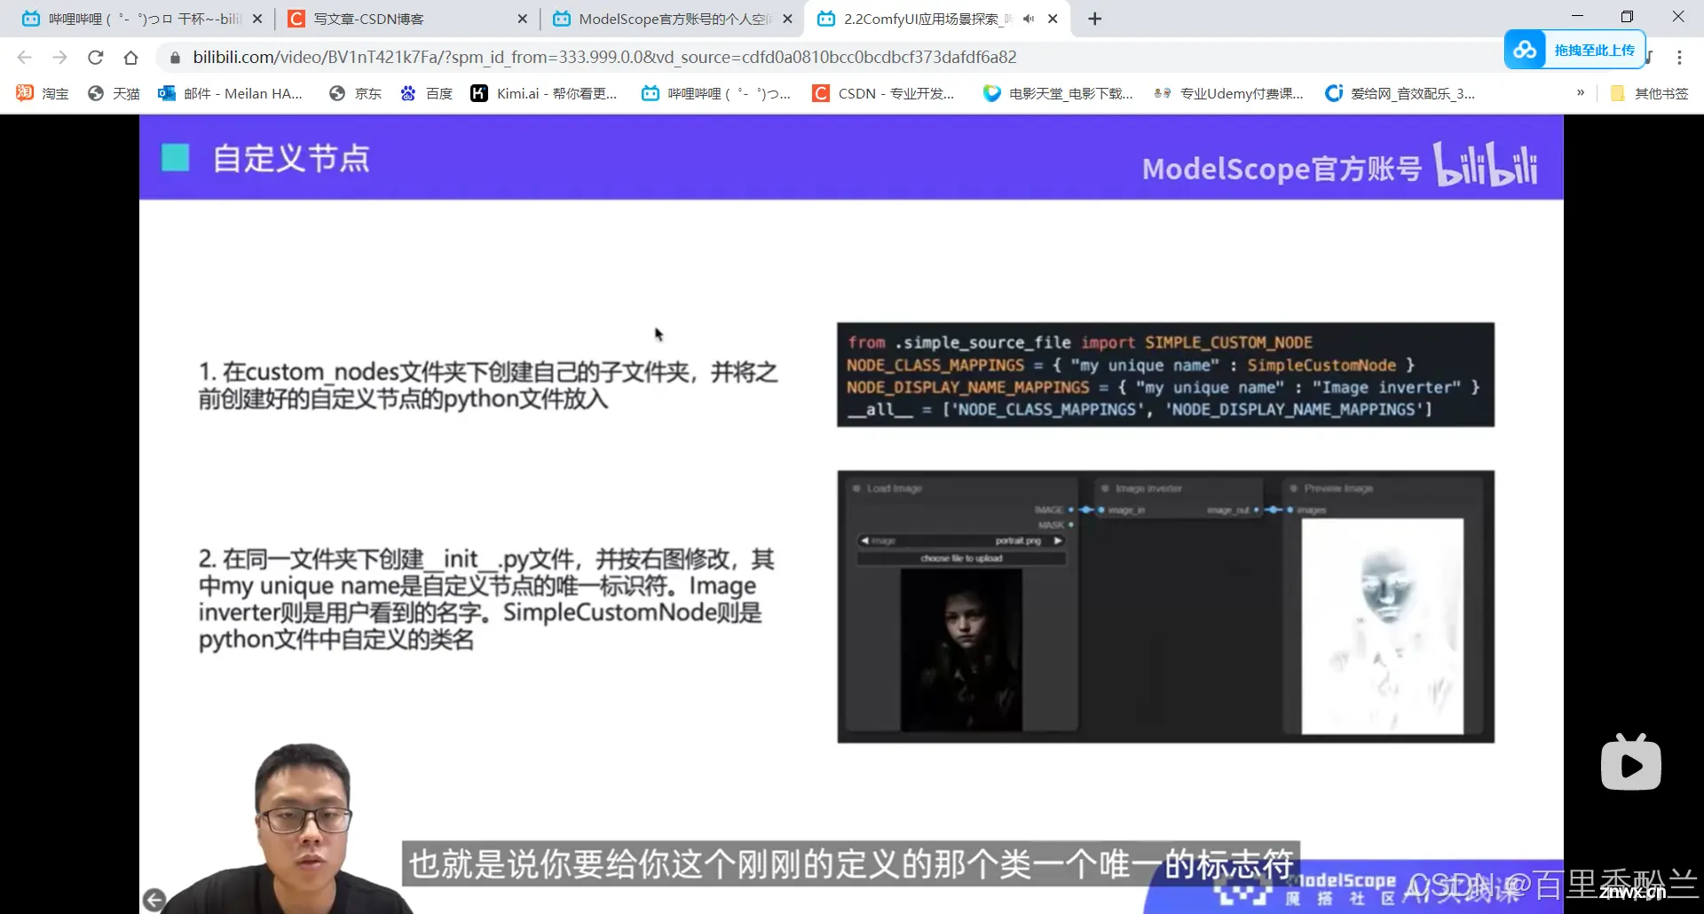Open the 京东 bookmark
This screenshot has width=1704, height=914.
point(355,93)
